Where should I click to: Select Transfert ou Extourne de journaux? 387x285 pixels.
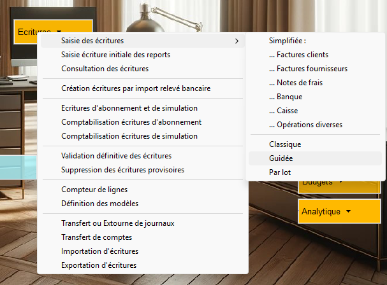click(x=117, y=223)
